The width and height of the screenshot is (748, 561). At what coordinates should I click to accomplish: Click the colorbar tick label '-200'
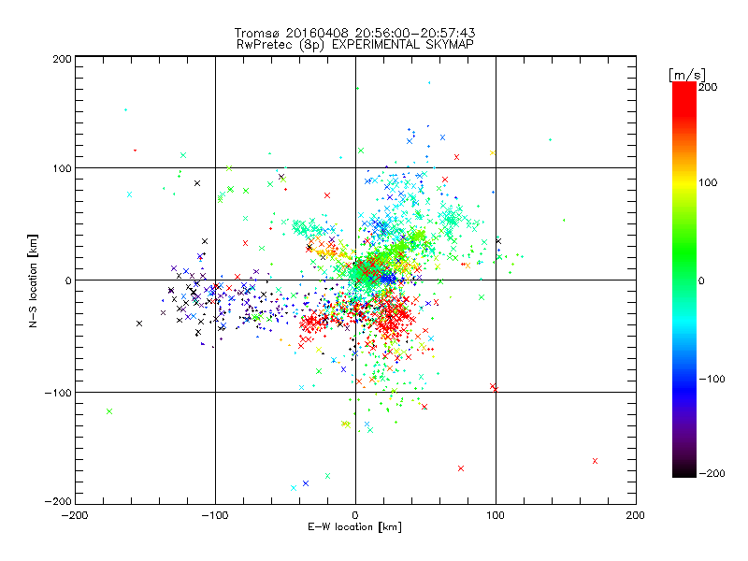pyautogui.click(x=712, y=473)
